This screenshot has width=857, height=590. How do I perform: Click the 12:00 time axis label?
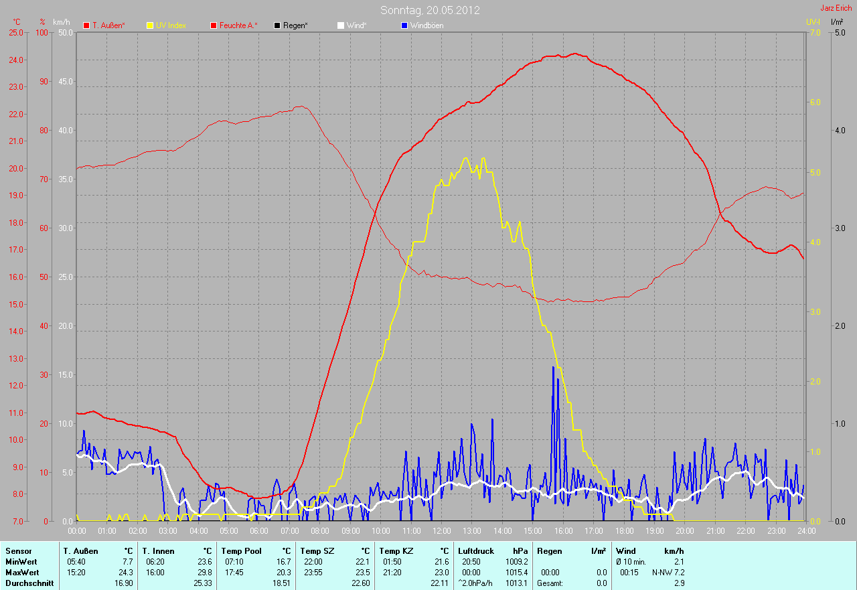click(x=441, y=531)
